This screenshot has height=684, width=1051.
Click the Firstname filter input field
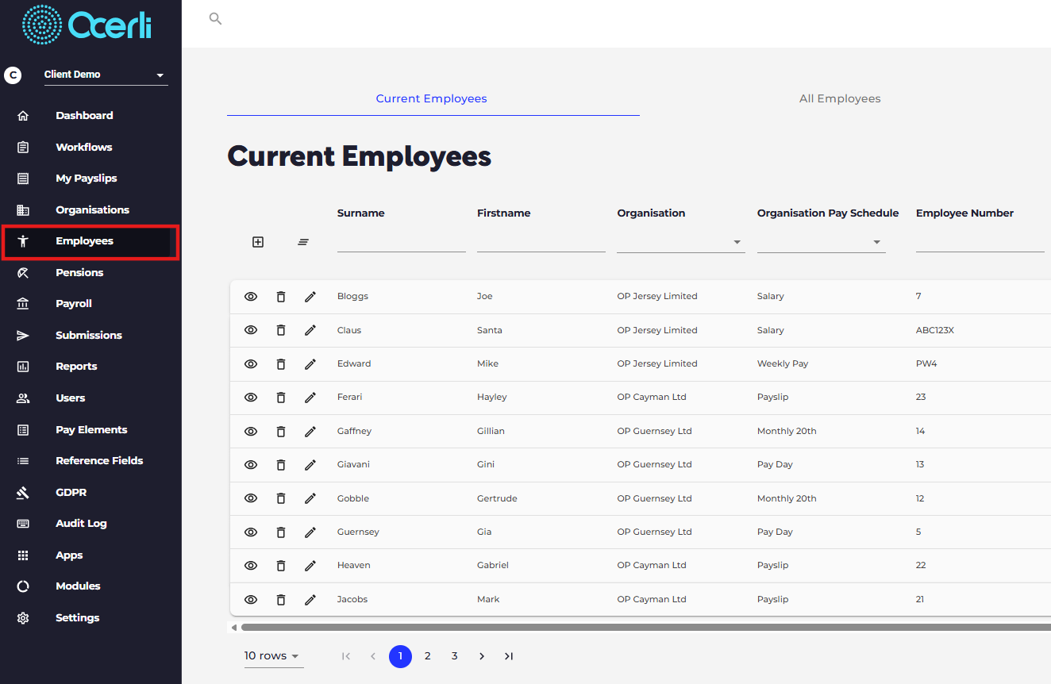541,242
